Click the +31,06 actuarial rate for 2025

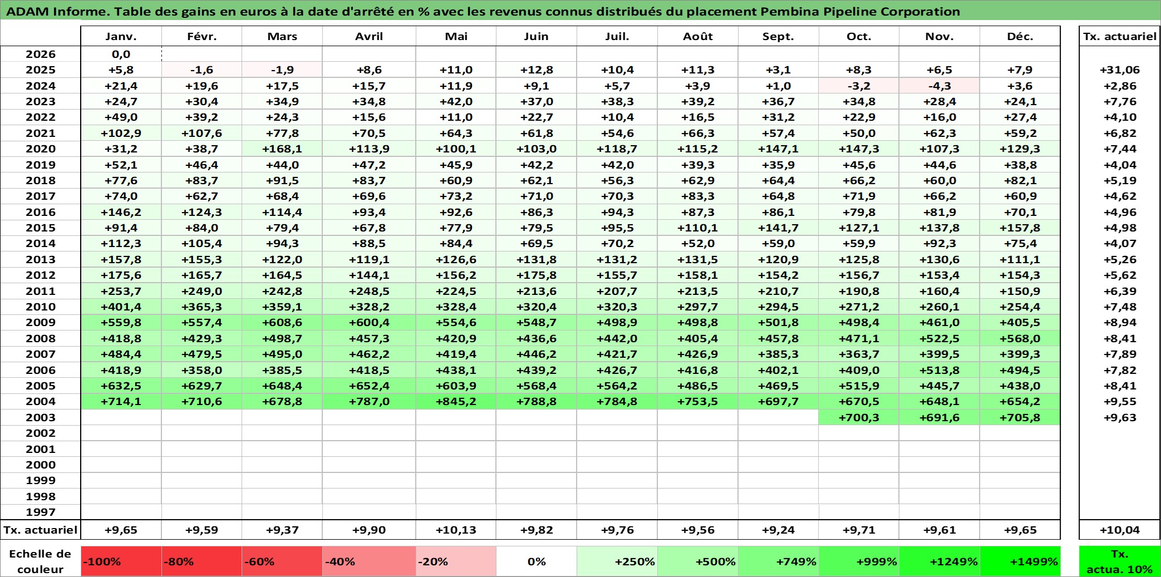[1119, 70]
